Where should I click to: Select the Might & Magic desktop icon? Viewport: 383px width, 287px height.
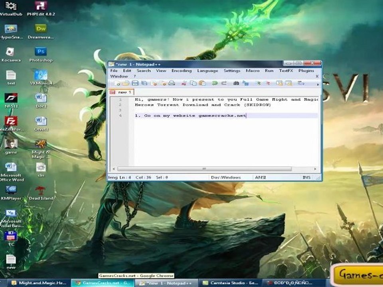pos(41,149)
